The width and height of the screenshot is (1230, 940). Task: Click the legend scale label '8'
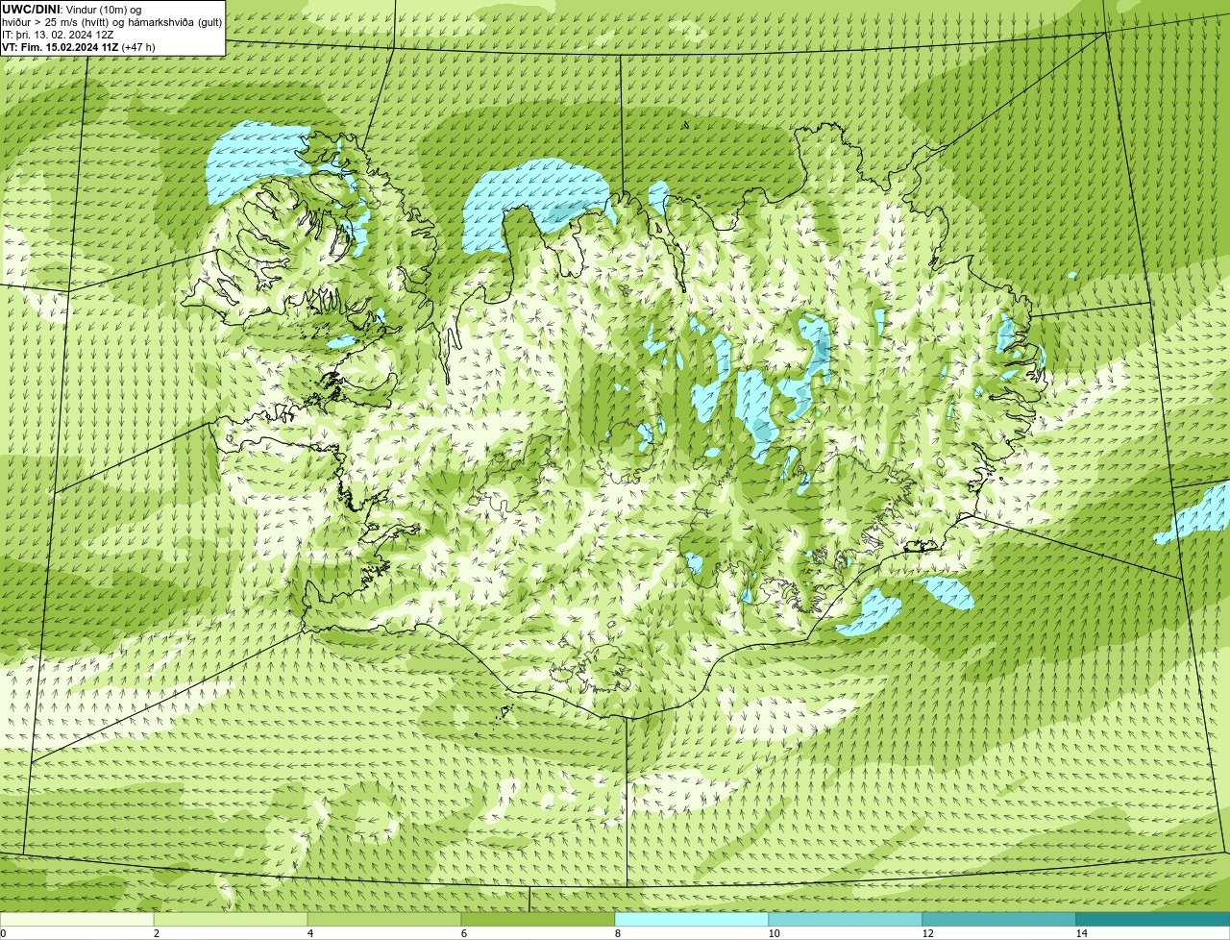[617, 933]
